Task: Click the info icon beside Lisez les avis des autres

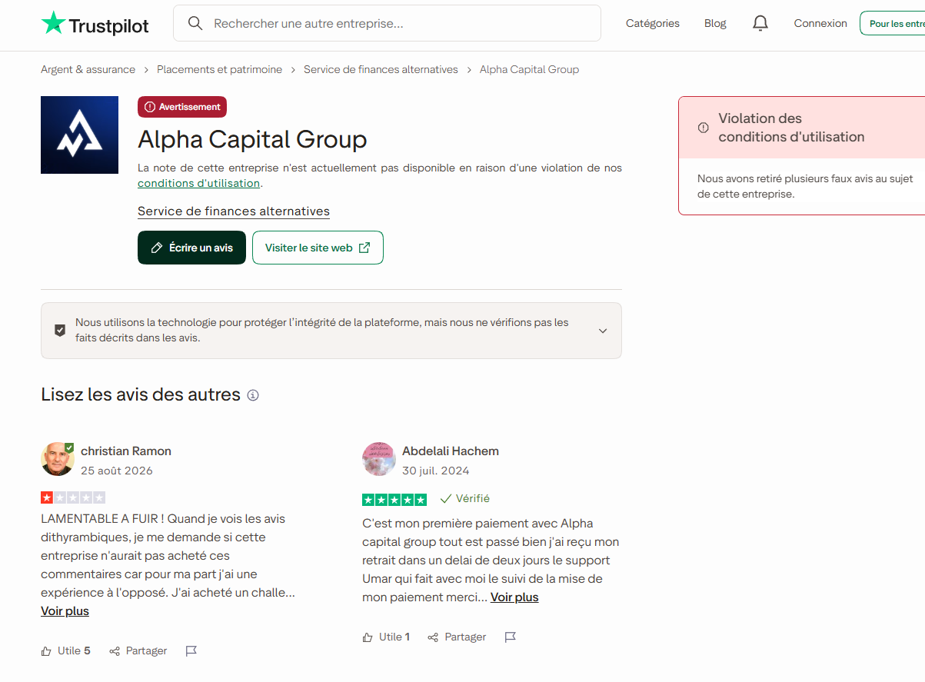Action: 253,395
